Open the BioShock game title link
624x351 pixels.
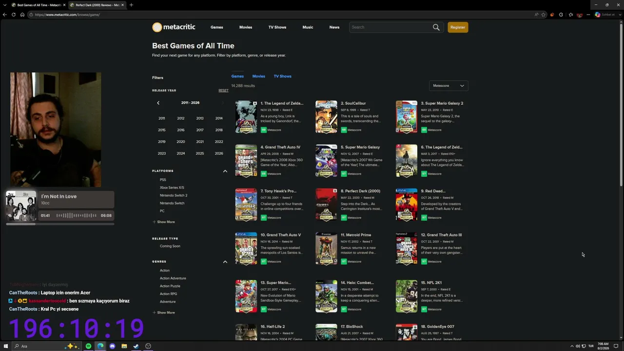point(352,327)
